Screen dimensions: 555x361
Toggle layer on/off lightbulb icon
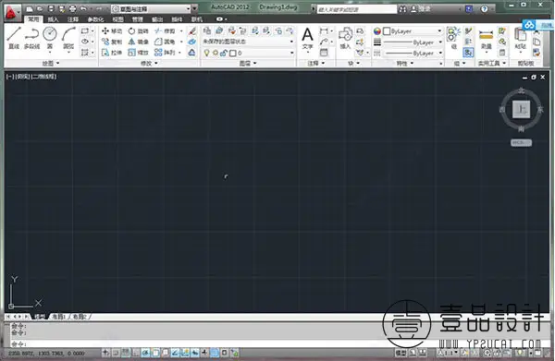click(x=206, y=53)
